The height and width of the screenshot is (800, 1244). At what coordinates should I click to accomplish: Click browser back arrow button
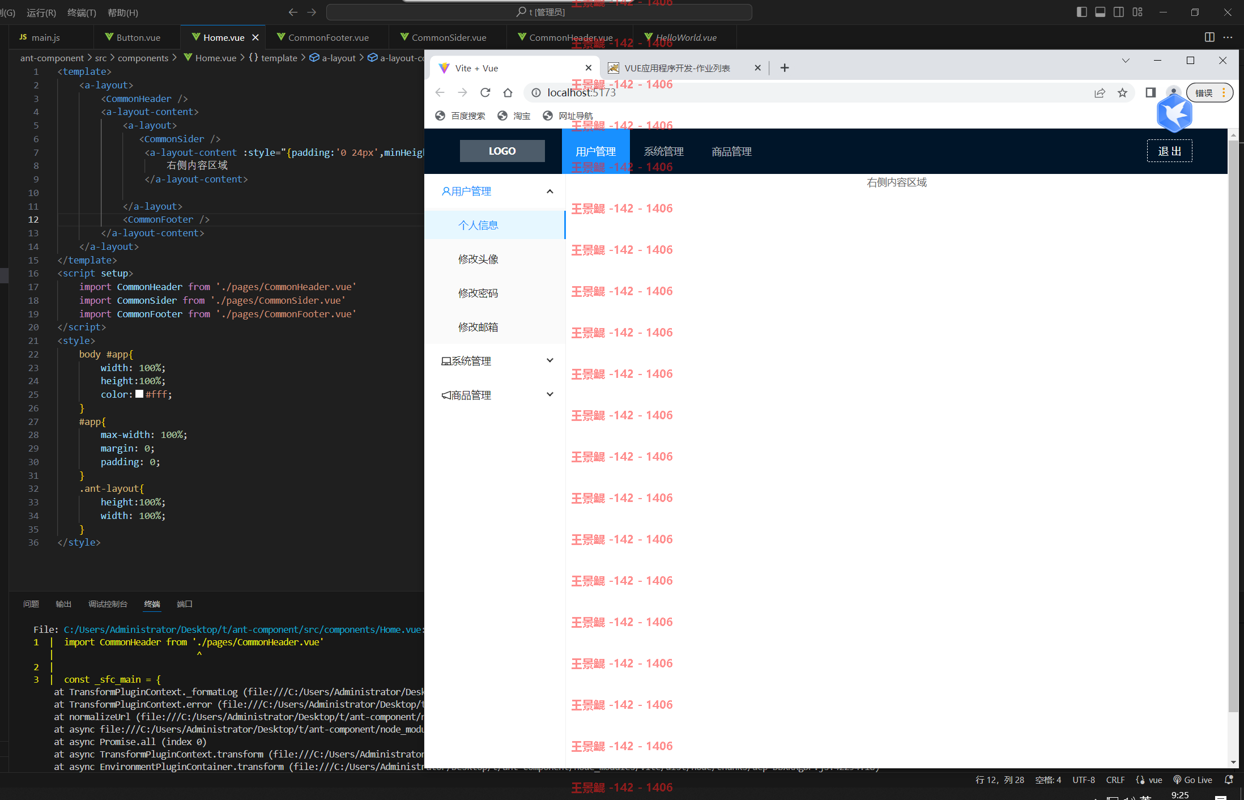point(440,92)
